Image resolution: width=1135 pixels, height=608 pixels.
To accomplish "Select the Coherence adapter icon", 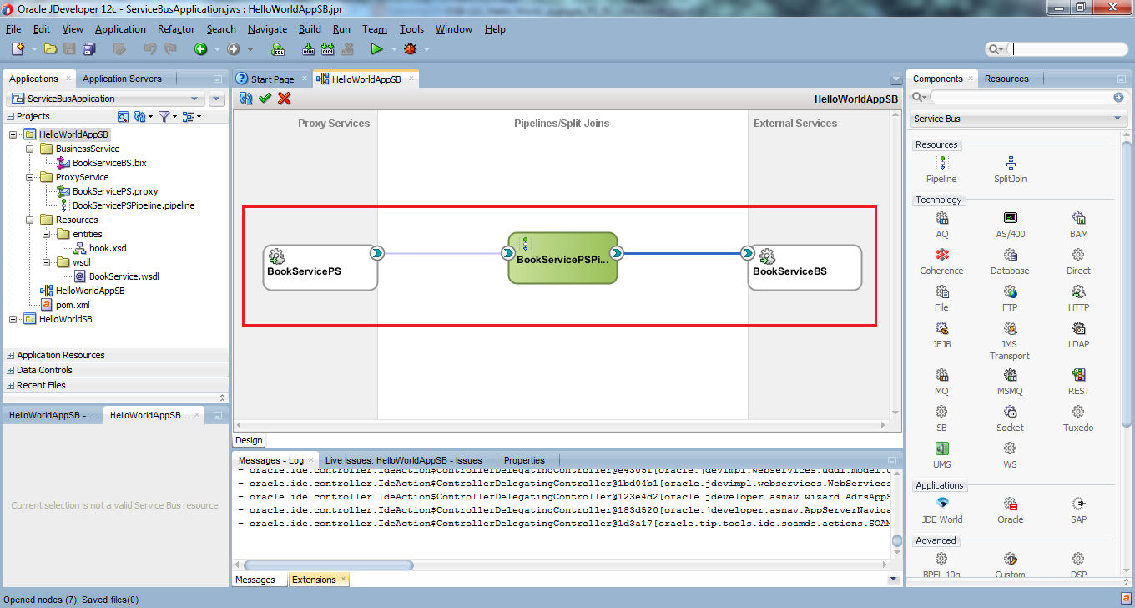I will [x=941, y=255].
